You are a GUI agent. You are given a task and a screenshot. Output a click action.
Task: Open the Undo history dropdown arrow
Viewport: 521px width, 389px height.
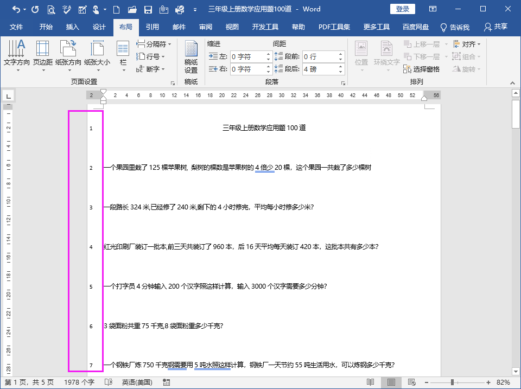pos(24,10)
